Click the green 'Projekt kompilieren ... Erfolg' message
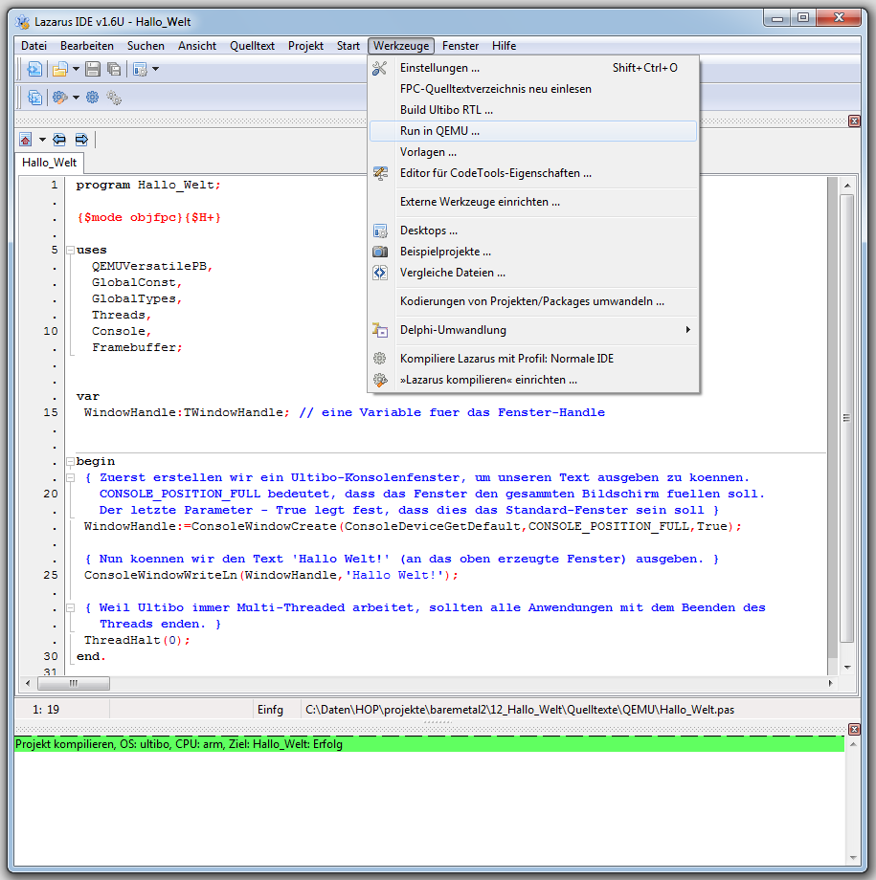 (429, 744)
